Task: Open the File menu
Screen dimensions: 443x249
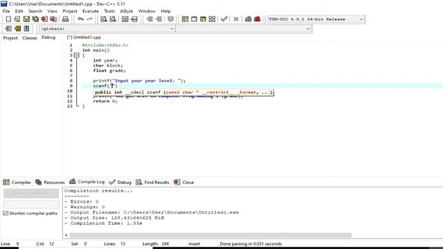Action: tap(6, 11)
